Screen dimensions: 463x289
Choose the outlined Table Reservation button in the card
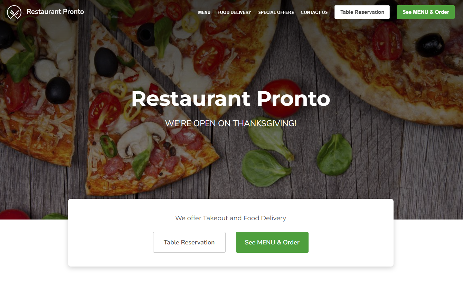point(189,242)
